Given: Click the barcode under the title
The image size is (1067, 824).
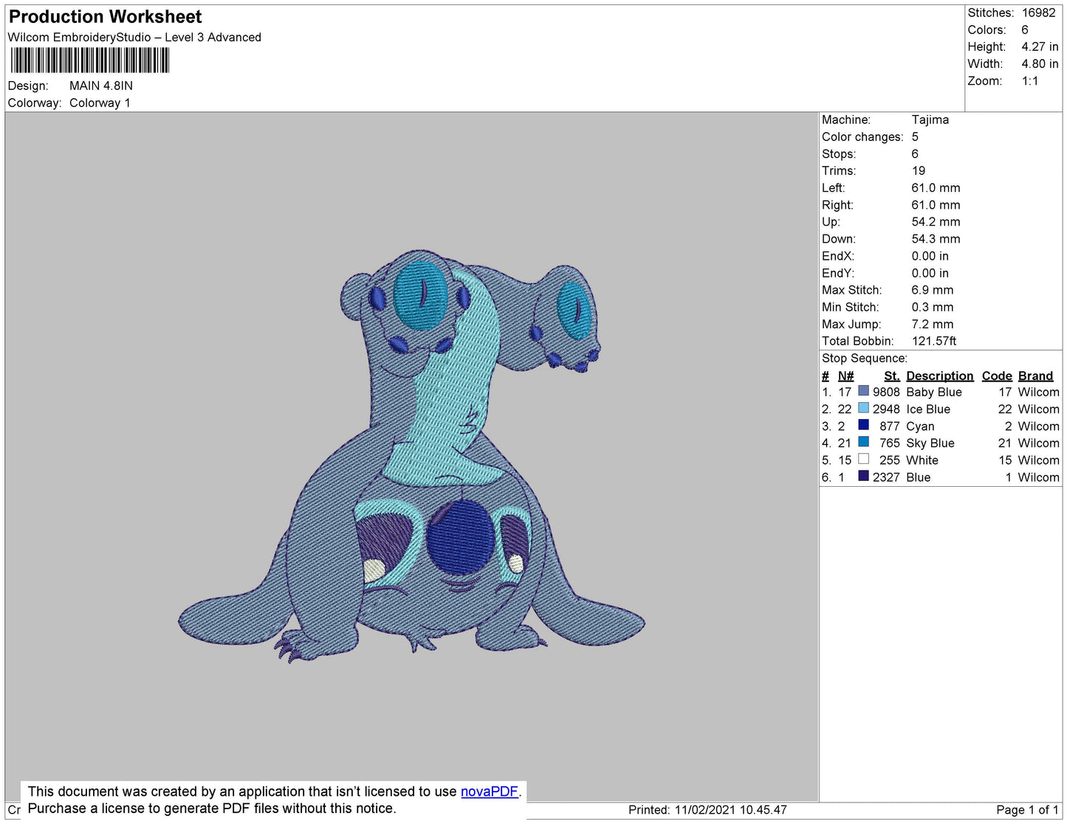Looking at the screenshot, I should [x=90, y=60].
